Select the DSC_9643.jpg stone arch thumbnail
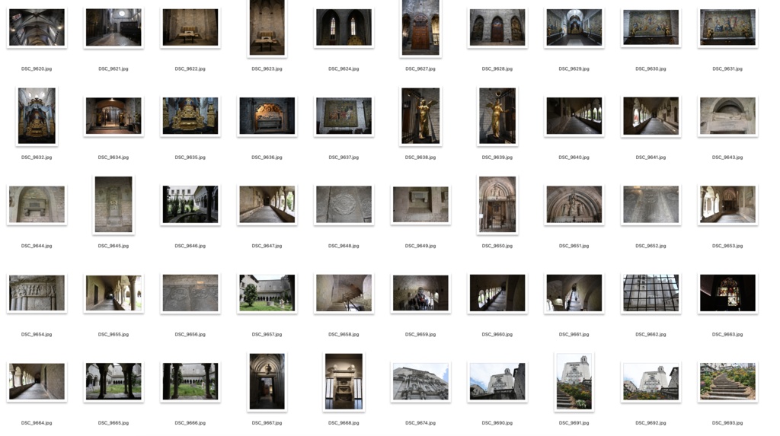 click(x=727, y=116)
